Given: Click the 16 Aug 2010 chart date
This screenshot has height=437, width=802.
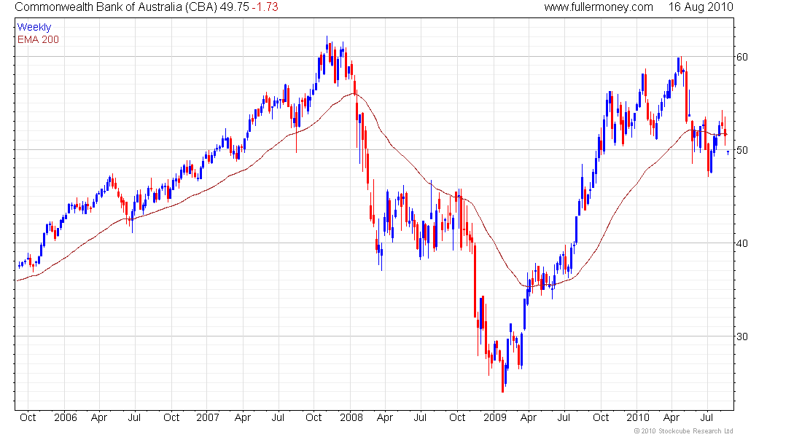Looking at the screenshot, I should pyautogui.click(x=701, y=7).
